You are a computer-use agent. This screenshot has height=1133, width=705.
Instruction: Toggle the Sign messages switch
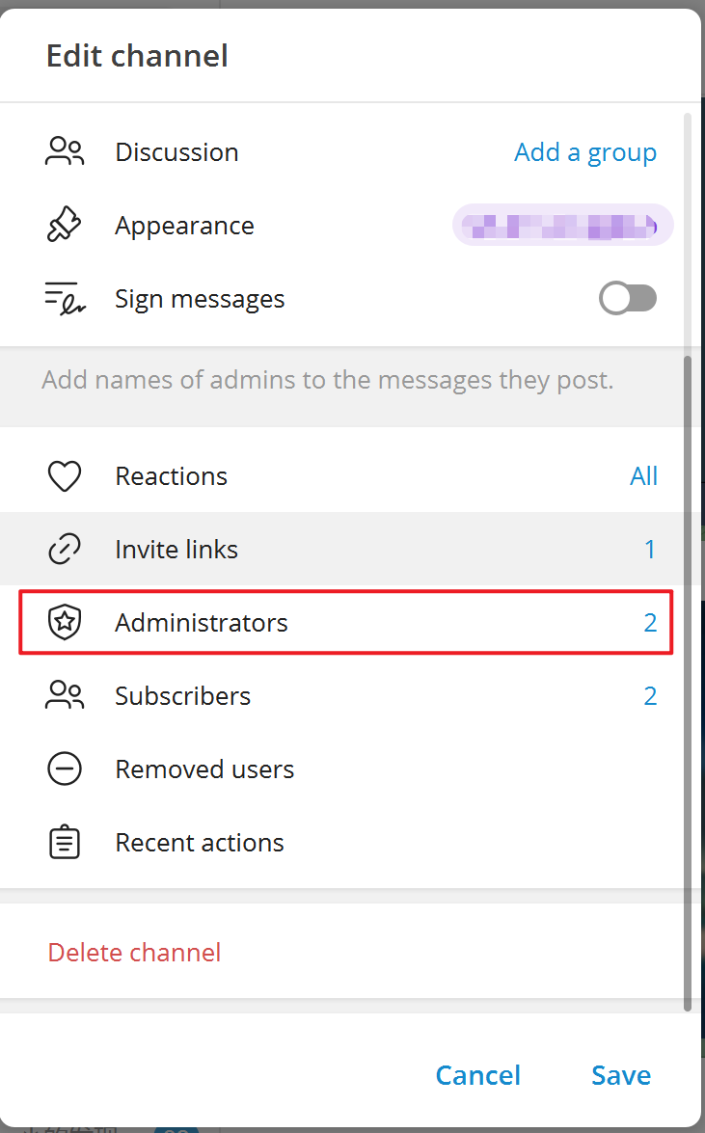(628, 299)
